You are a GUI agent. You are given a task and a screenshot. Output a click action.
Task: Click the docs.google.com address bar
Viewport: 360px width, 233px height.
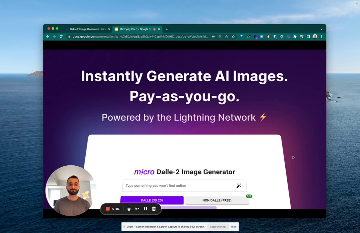coord(140,37)
